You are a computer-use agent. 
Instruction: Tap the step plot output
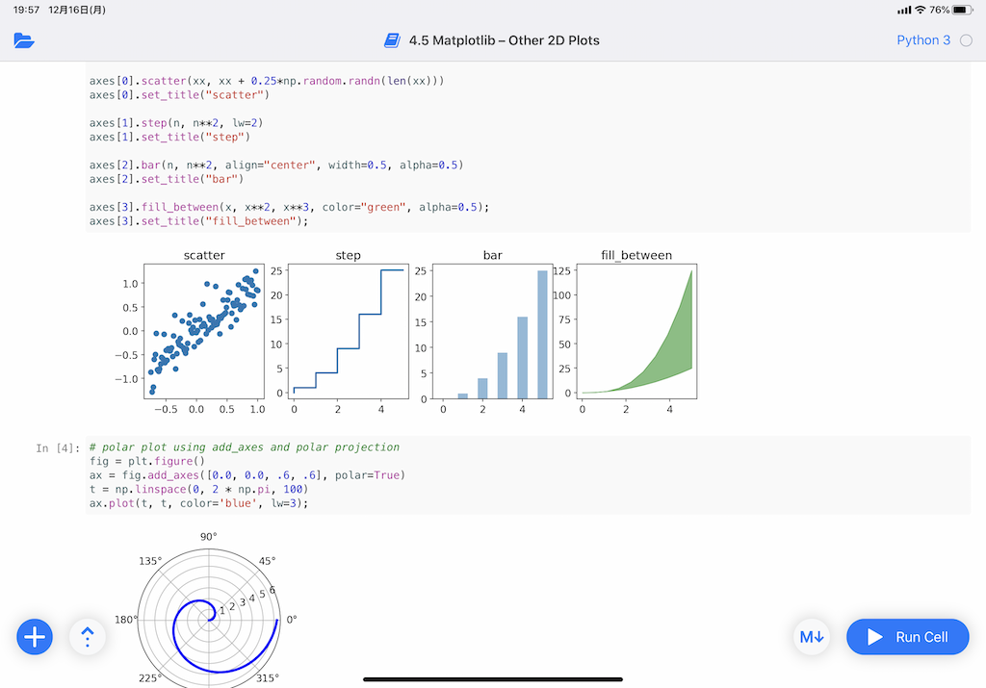click(349, 331)
